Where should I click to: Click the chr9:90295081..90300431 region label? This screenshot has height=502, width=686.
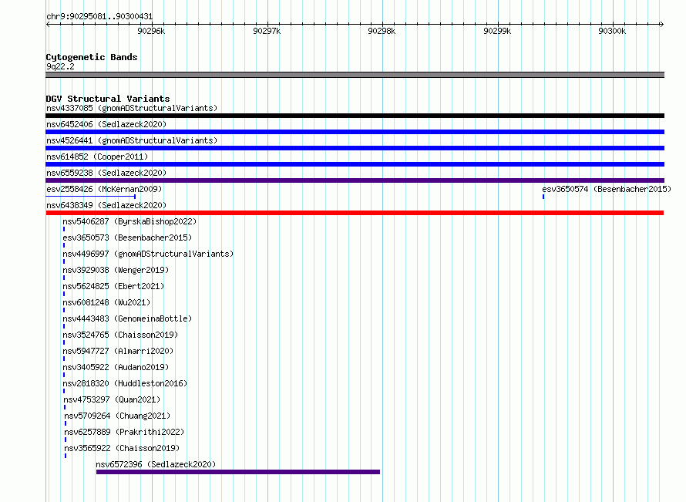[x=99, y=17]
